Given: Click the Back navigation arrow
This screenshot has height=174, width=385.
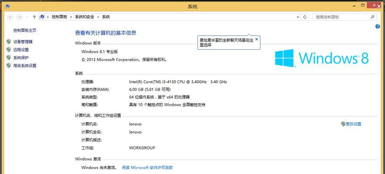Looking at the screenshot, I should click(x=10, y=17).
